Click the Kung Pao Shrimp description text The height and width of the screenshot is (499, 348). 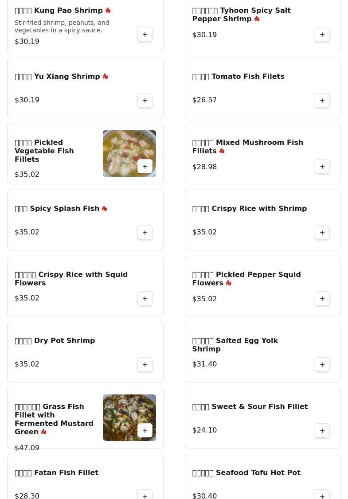[x=62, y=26]
